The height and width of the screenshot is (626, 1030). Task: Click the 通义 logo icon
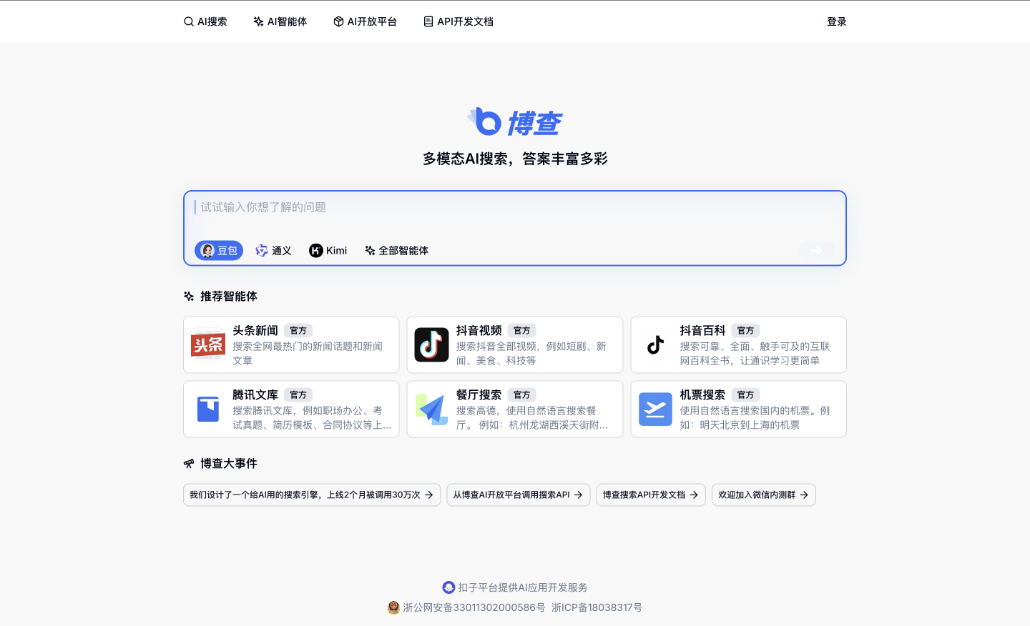[262, 250]
